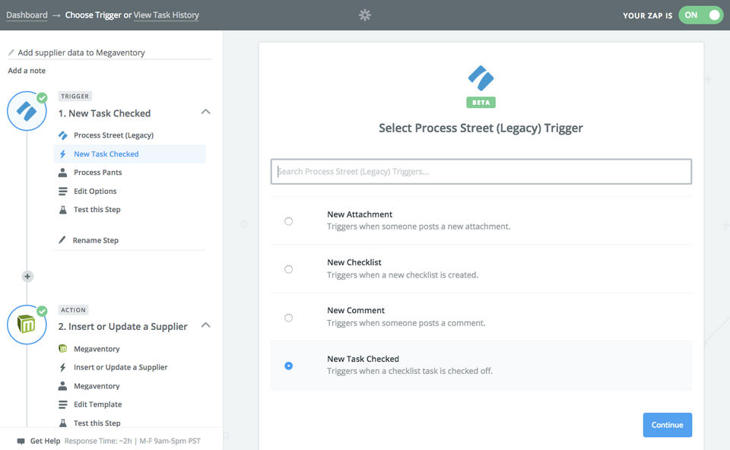Click the Process Street logo above the Beta badge

coord(481,78)
